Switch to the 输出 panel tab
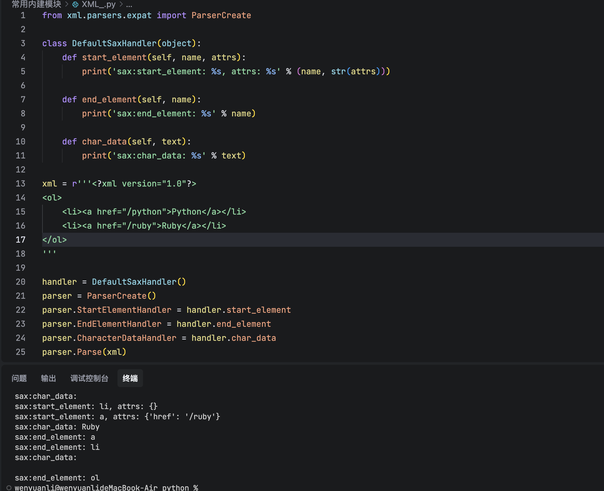This screenshot has width=604, height=491. click(49, 378)
